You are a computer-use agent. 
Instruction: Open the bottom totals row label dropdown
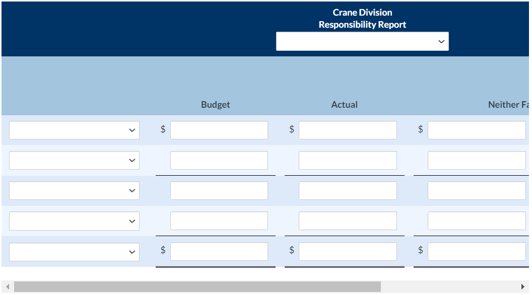pos(74,251)
